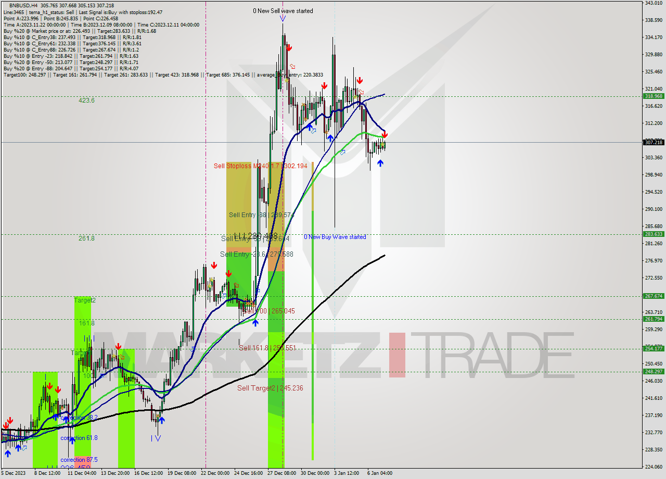Click the 'Line:3465 | tema_h1_status: Sell' info line
This screenshot has width=666, height=479.
click(83, 12)
